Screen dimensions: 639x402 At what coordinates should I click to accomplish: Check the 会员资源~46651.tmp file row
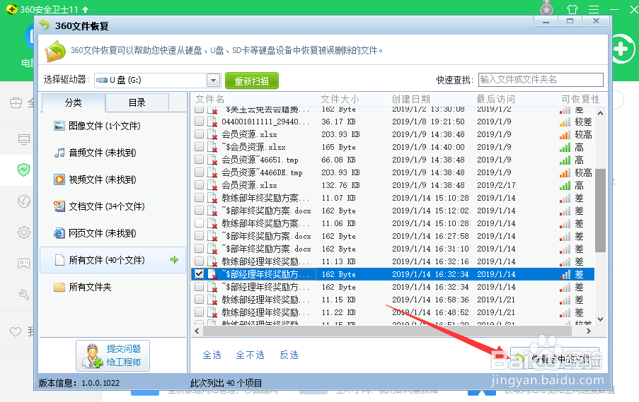(199, 160)
